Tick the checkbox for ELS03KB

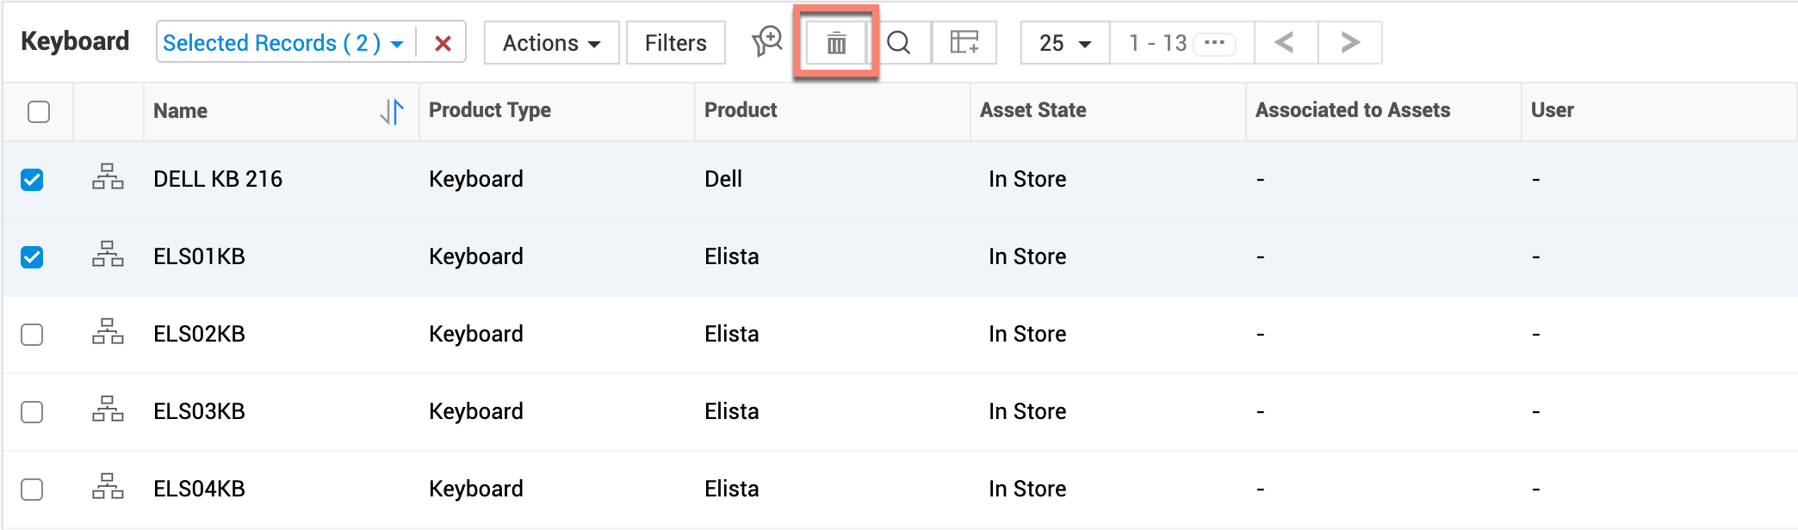click(x=32, y=412)
